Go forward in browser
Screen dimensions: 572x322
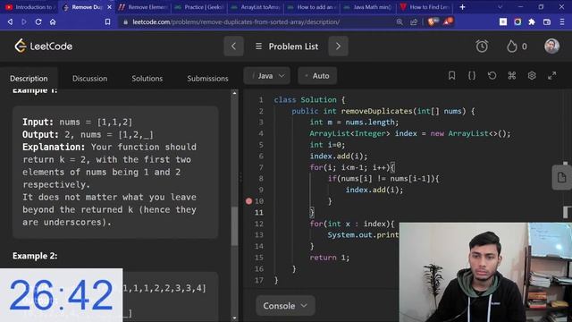click(24, 21)
